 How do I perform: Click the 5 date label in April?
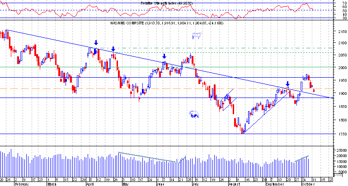coord(90,180)
